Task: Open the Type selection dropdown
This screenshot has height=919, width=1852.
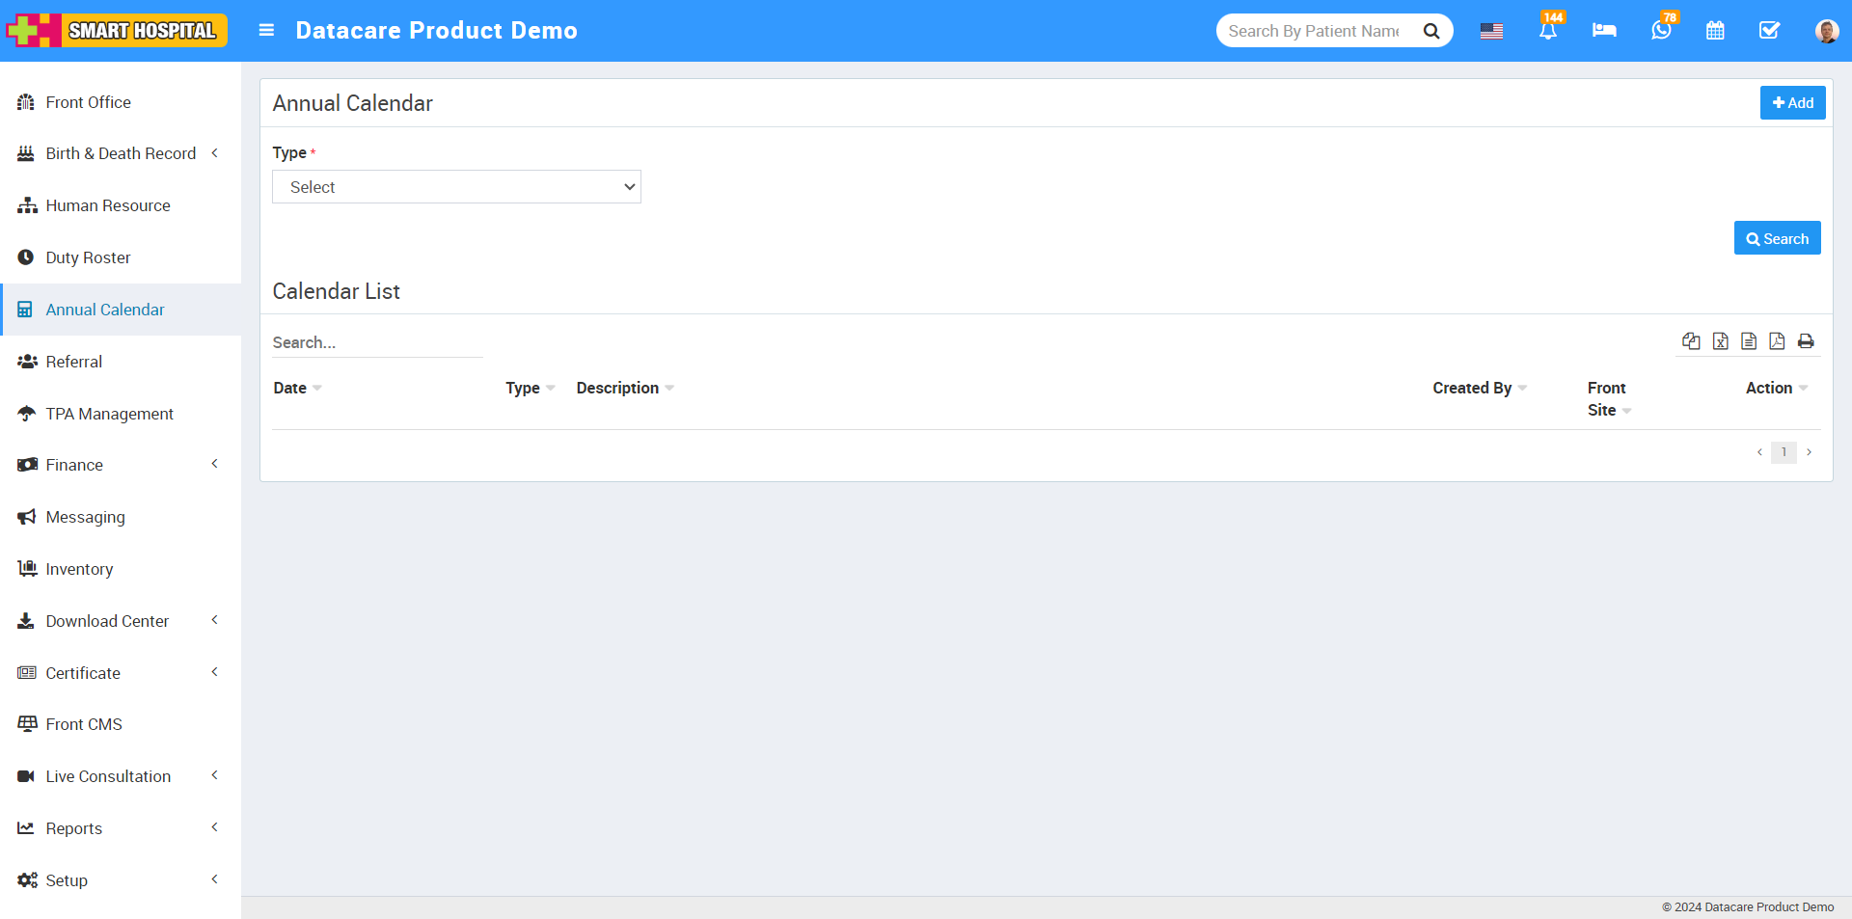Action: point(456,186)
